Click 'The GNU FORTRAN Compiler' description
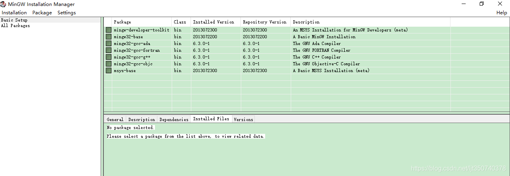This screenshot has width=510, height=176. [321, 50]
